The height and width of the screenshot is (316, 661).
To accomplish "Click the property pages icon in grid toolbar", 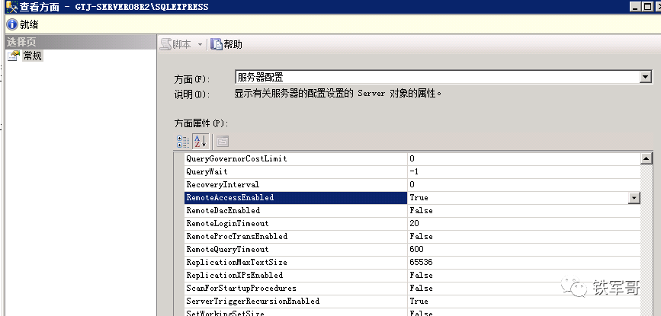I will [x=222, y=142].
